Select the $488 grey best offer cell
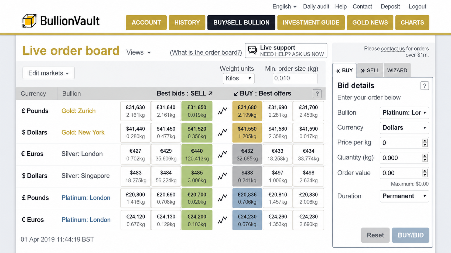 click(x=247, y=176)
